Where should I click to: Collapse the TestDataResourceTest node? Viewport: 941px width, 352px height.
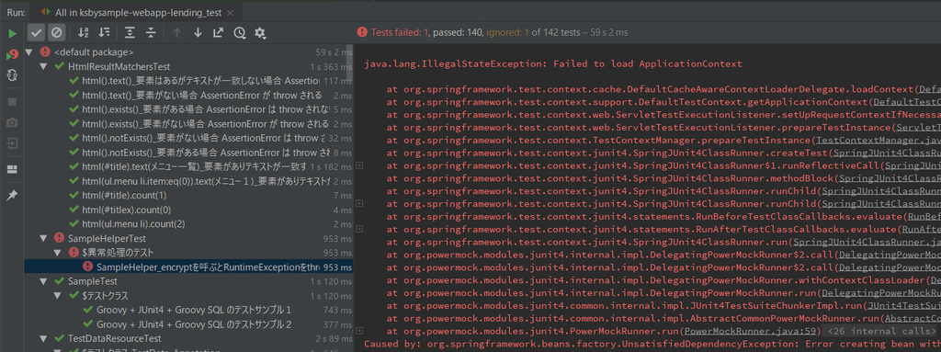click(42, 339)
